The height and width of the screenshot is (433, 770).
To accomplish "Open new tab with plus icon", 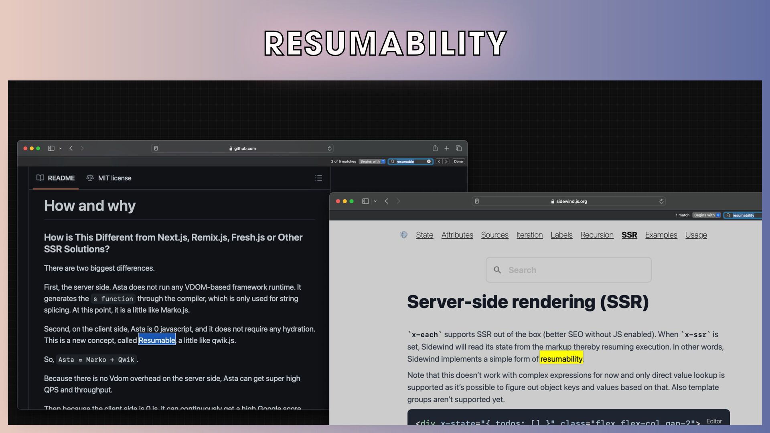I will 446,148.
